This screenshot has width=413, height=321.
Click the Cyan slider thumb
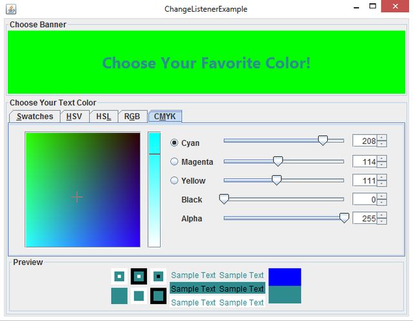pyautogui.click(x=323, y=140)
